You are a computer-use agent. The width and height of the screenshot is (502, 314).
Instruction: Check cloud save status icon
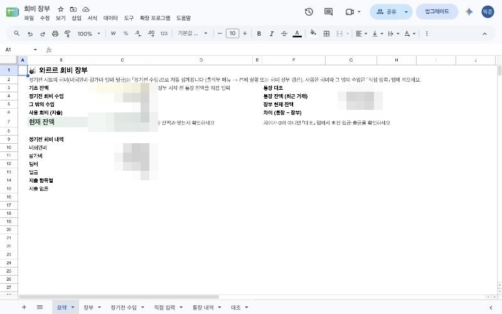tap(86, 9)
